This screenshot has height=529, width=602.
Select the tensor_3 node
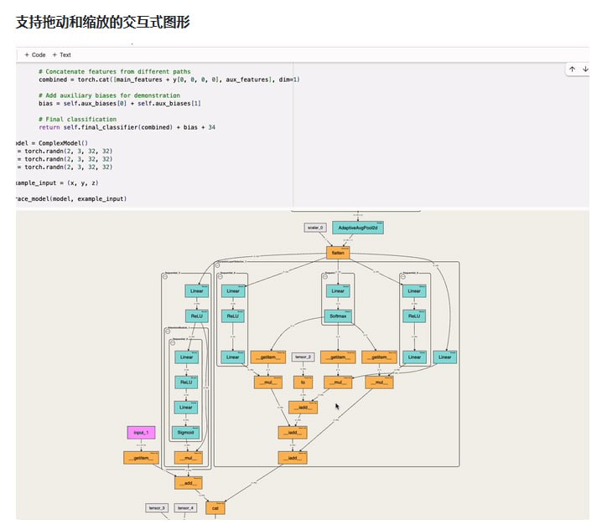point(157,507)
